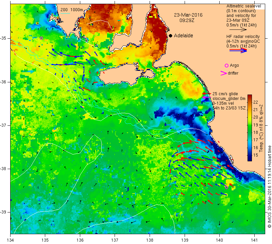Click the 'slocum_glider 0m' label
The height and width of the screenshot is (244, 272).
(229, 99)
